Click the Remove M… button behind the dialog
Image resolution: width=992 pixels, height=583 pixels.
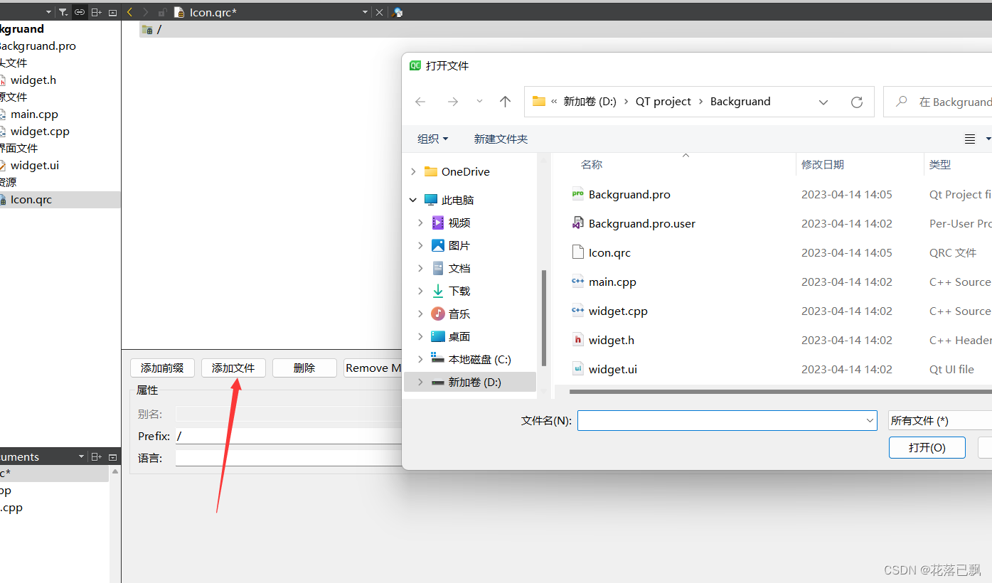373,368
